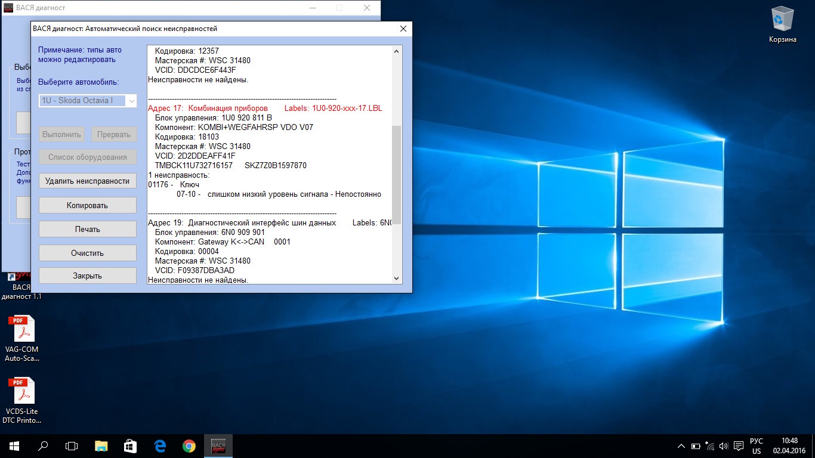815x458 pixels.
Task: Click the Удалить неисправности button
Action: coord(88,181)
